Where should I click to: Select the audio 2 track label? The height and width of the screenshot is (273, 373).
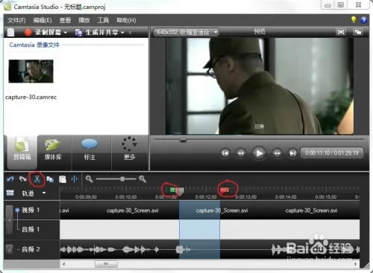coord(31,249)
